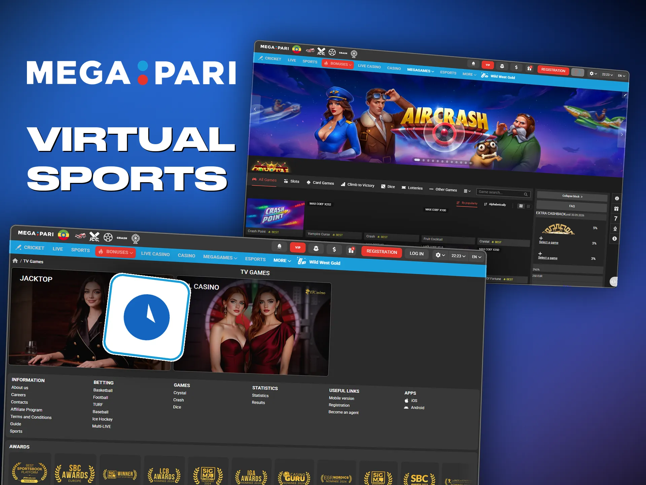Open 22:23 time dropdown in front window

click(459, 256)
